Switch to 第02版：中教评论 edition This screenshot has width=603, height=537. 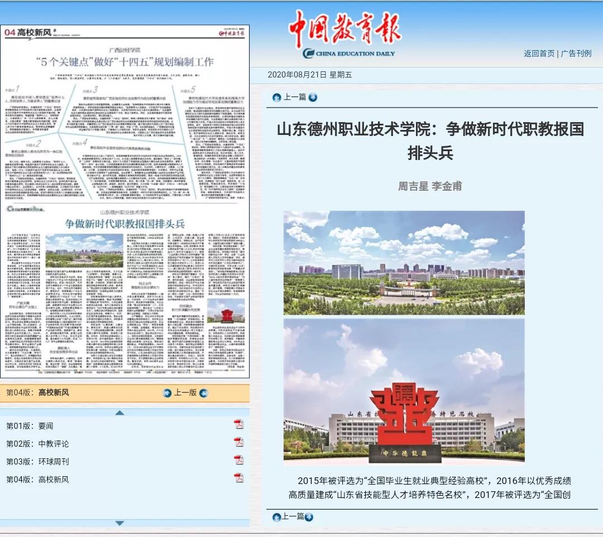pyautogui.click(x=37, y=443)
